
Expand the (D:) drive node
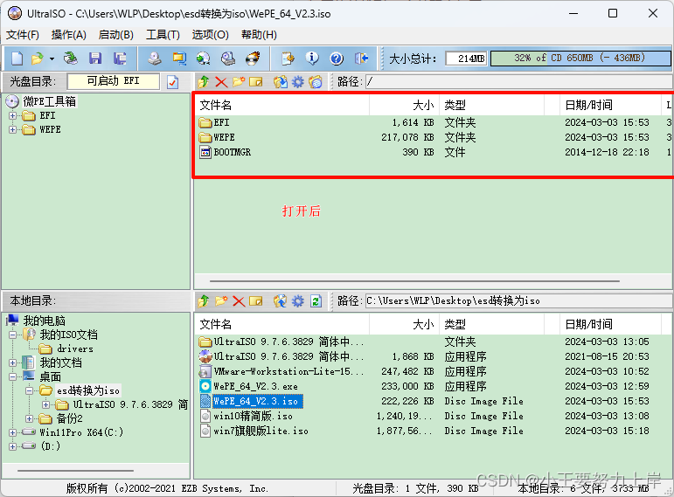[x=12, y=446]
